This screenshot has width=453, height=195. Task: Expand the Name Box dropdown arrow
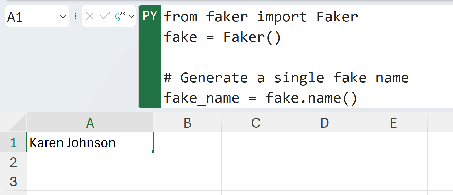pos(63,17)
